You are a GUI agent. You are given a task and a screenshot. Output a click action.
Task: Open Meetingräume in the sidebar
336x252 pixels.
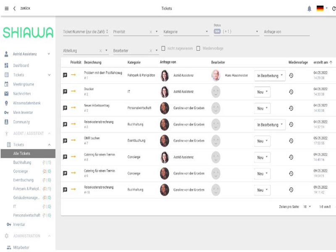(x=24, y=84)
